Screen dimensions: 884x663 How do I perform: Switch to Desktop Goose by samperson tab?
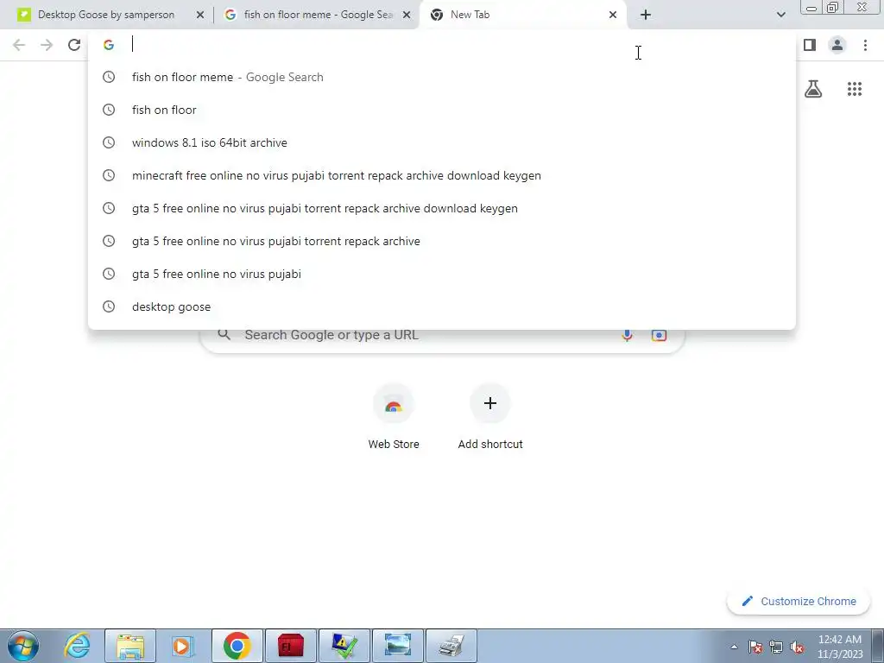coord(104,15)
